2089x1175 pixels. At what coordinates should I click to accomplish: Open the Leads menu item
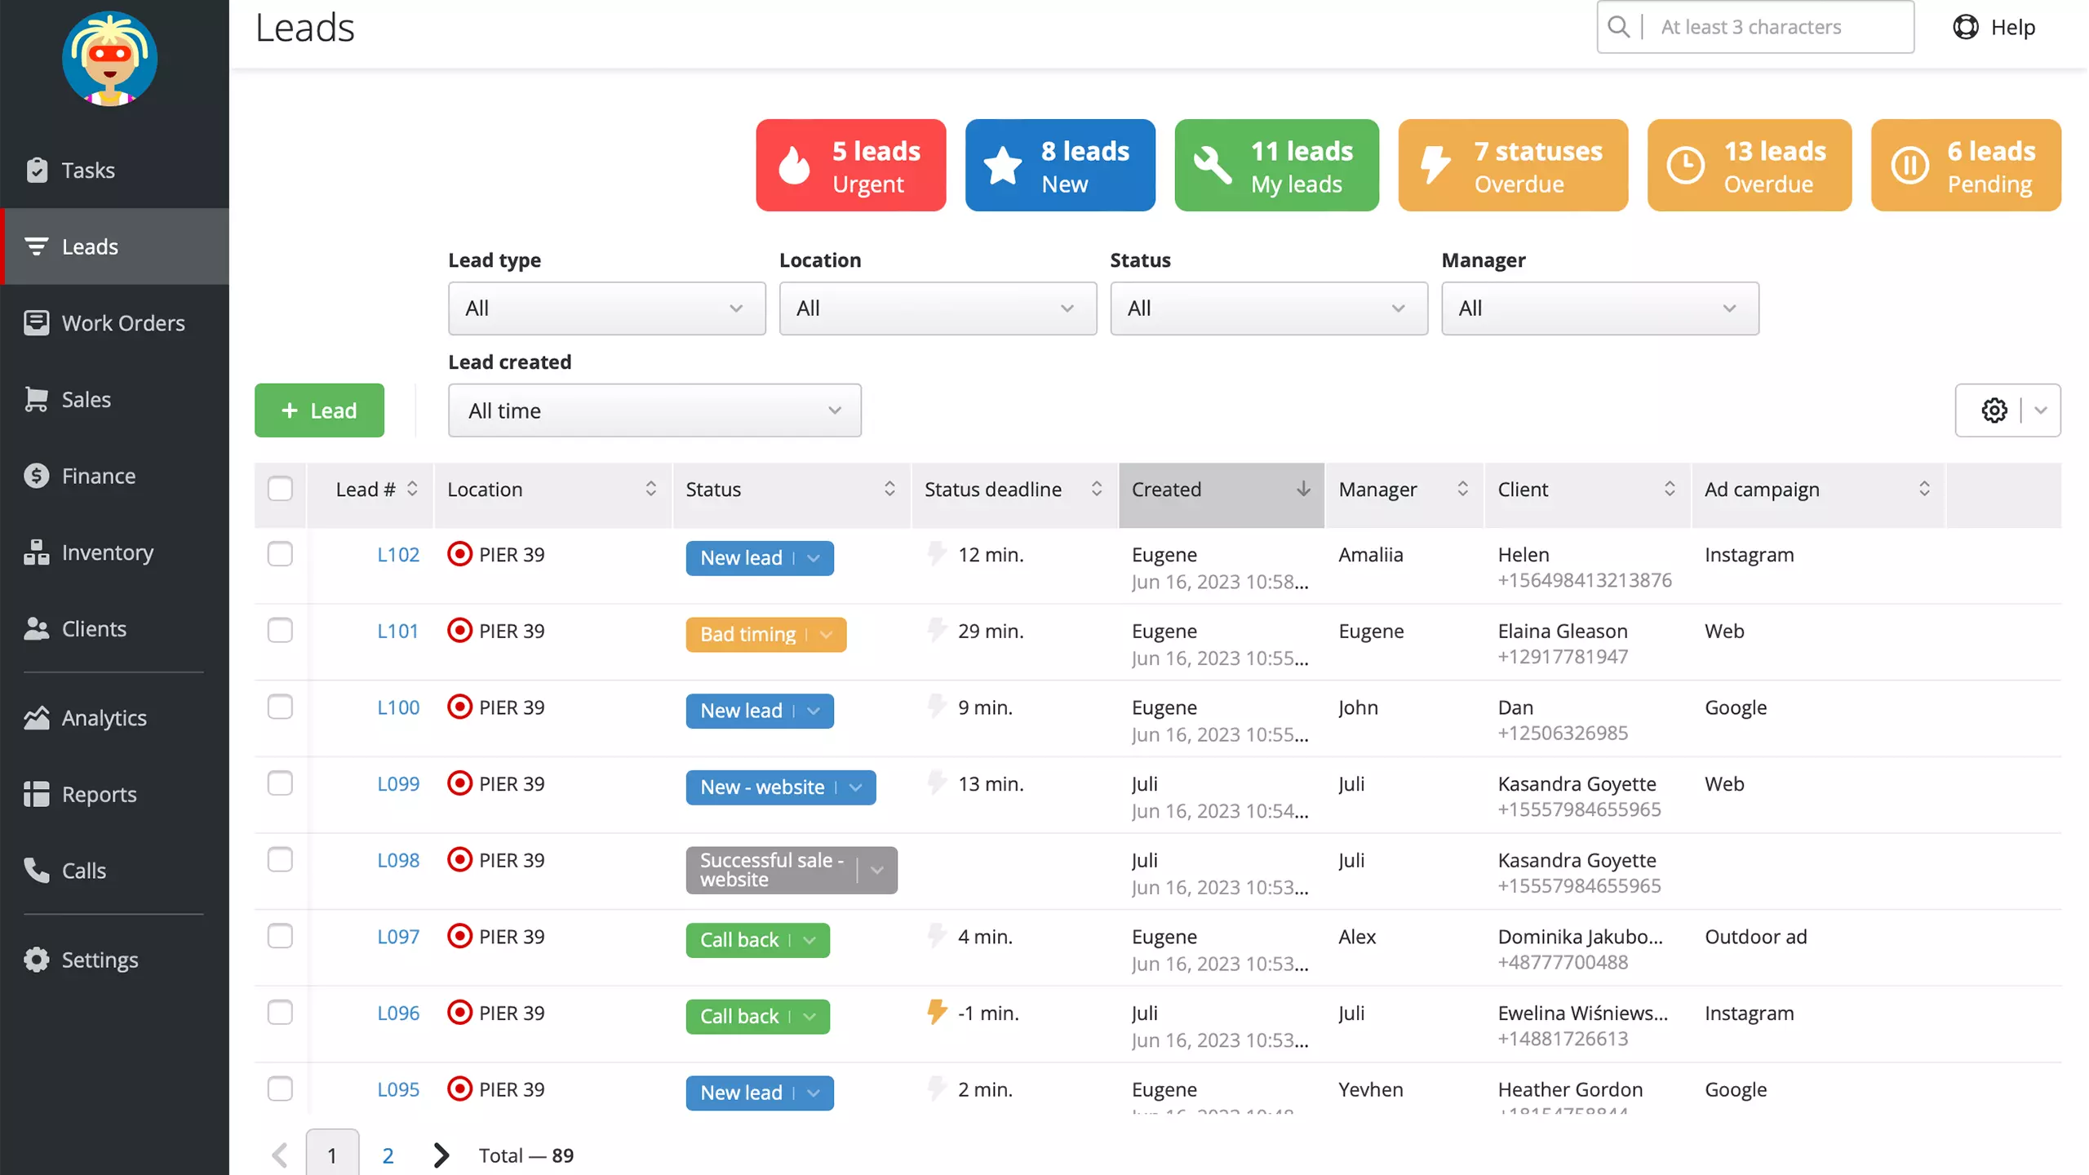point(115,246)
